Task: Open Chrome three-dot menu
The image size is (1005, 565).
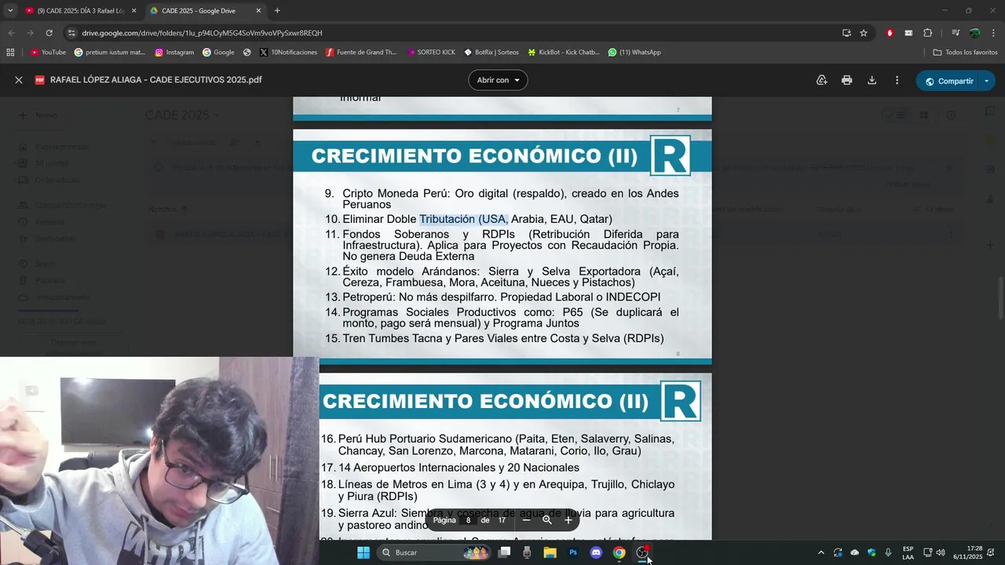Action: 993,33
